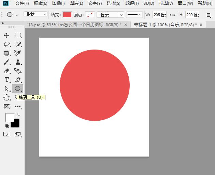The image size is (215, 175).
Task: Pick the Eyedropper tool
Action: coord(18,53)
